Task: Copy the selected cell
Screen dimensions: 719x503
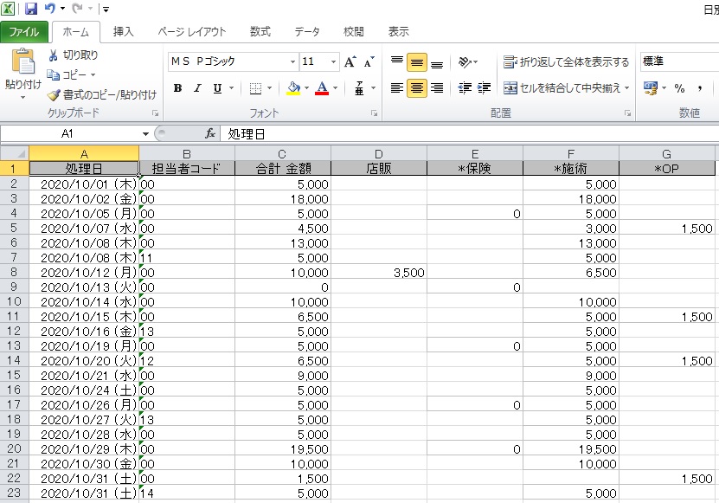Action: 53,74
